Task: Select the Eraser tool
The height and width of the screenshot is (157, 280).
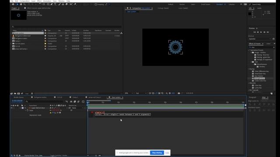Action: [x=66, y=4]
